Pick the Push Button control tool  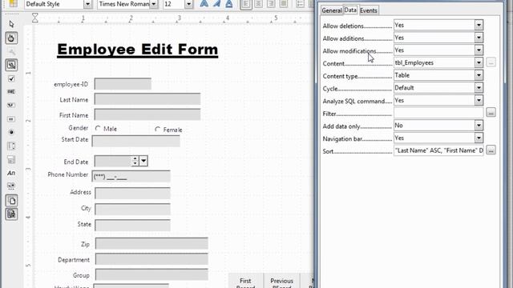11,119
